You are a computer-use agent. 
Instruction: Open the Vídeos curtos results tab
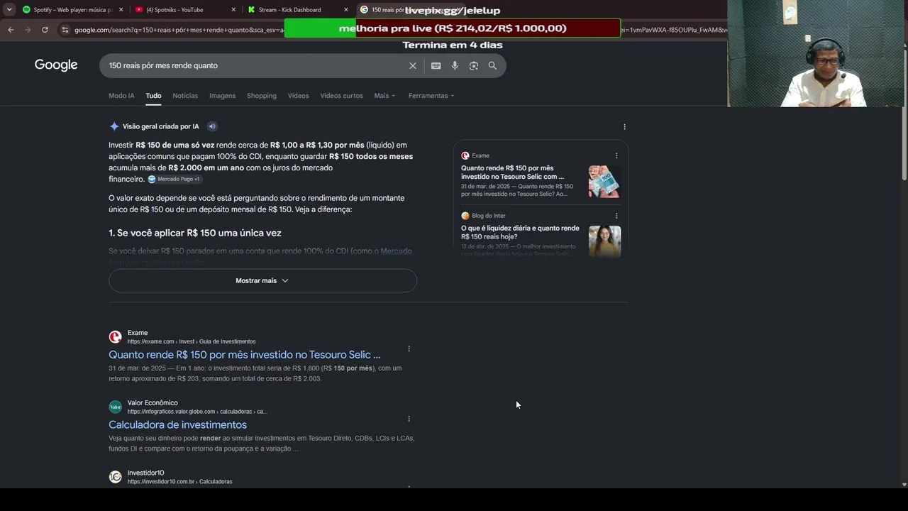point(341,96)
